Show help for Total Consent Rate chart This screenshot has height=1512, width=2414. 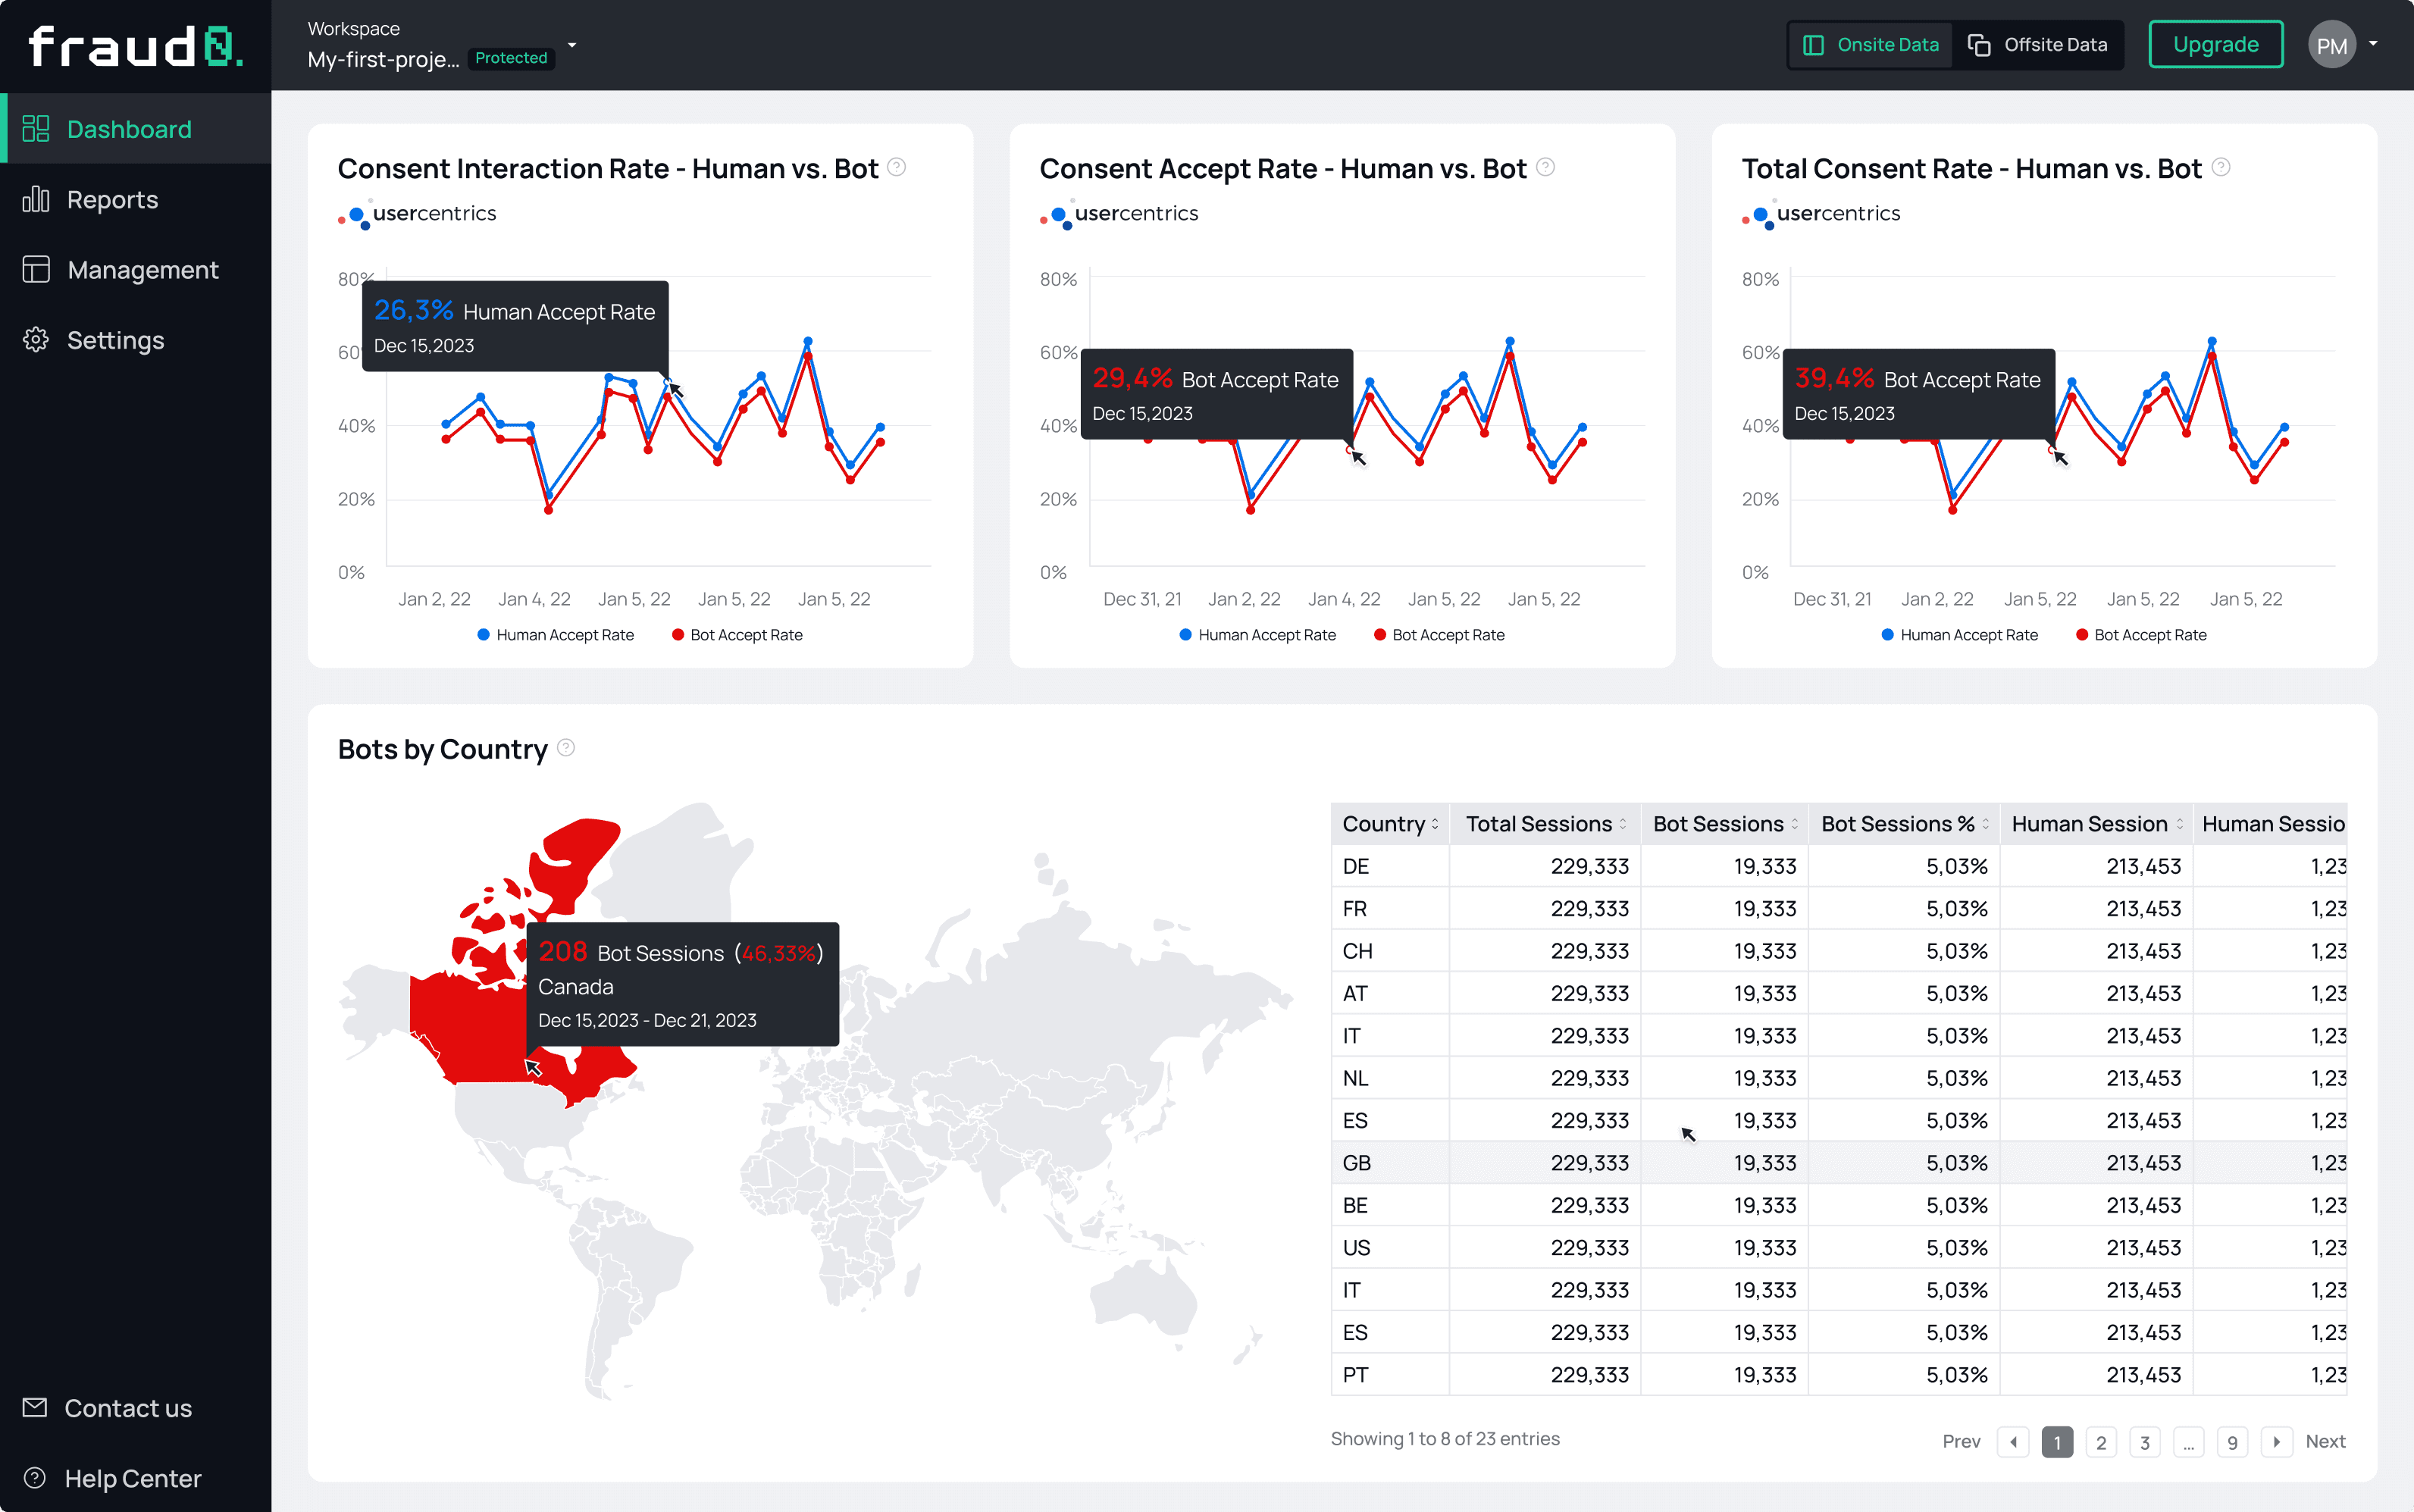(2221, 167)
